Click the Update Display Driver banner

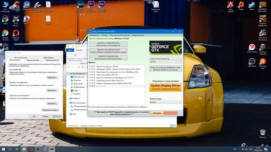(166, 87)
